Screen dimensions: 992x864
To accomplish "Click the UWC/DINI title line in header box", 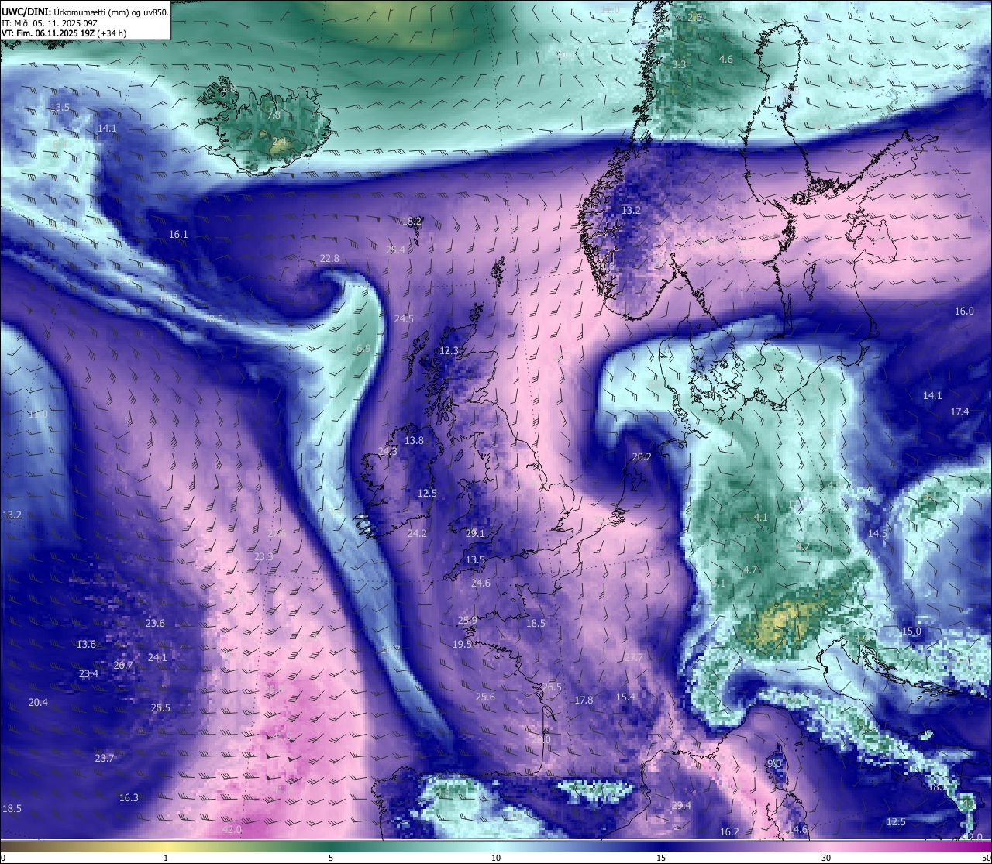I will click(x=85, y=11).
